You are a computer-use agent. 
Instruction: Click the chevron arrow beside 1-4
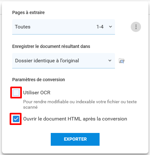click(110, 27)
